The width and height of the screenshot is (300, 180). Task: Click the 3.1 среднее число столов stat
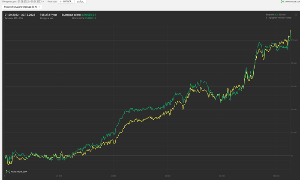279,18
